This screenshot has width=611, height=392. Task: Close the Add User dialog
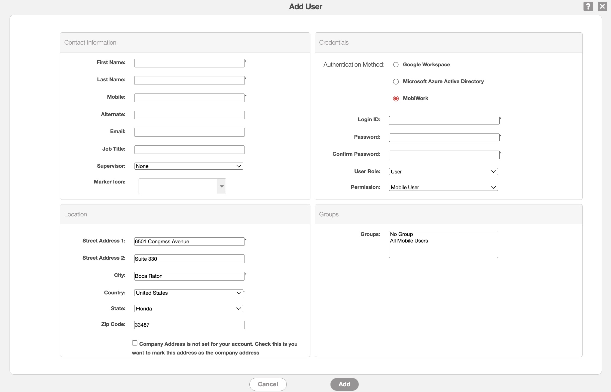pyautogui.click(x=602, y=6)
